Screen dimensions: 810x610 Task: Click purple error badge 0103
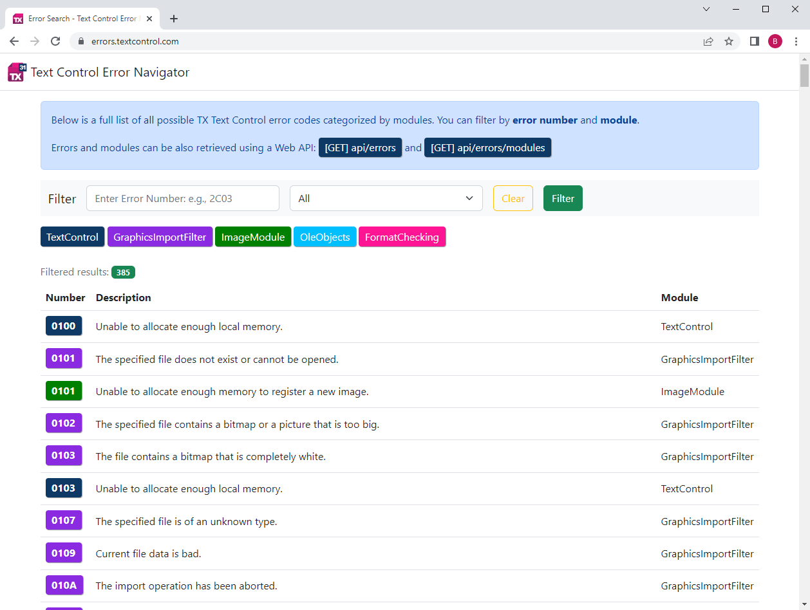(64, 455)
